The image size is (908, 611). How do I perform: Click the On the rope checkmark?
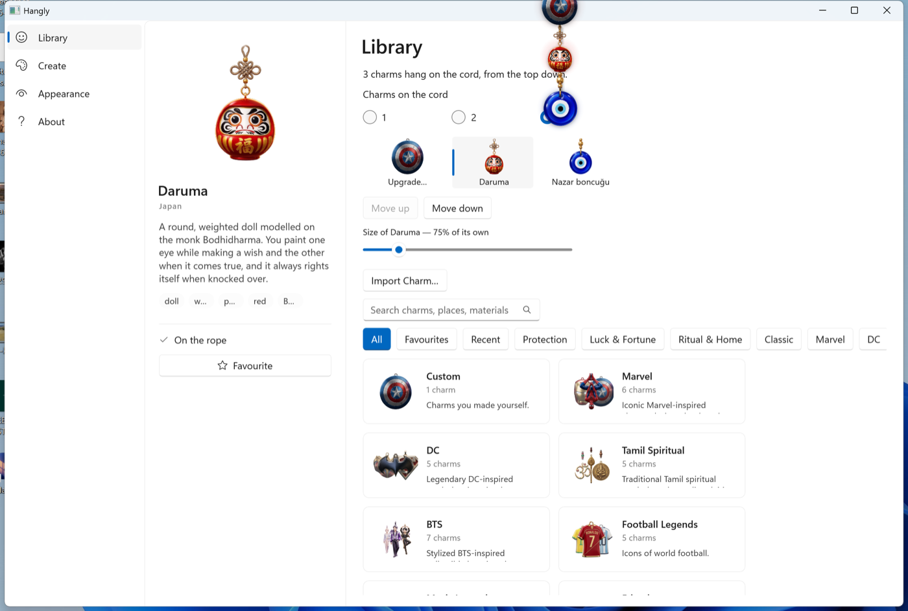coord(164,340)
